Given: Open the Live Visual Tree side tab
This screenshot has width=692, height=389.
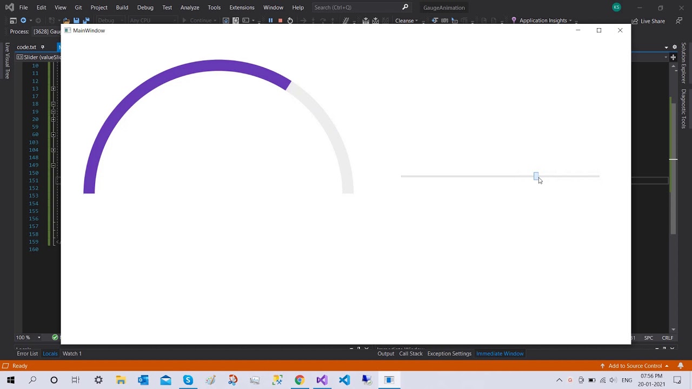Looking at the screenshot, I should [x=7, y=61].
